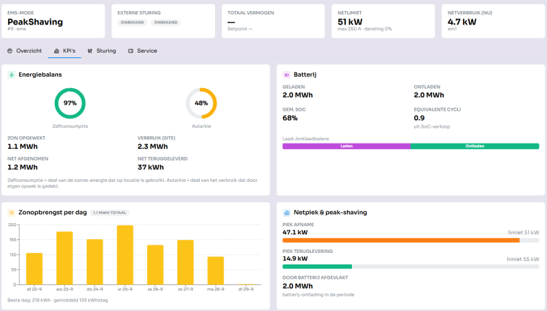
Task: Switch to the Sturing tab
Action: [101, 51]
